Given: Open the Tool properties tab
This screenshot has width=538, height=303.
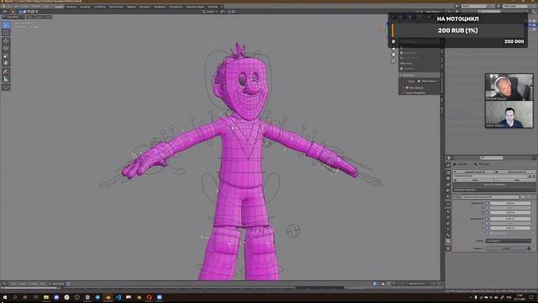Looking at the screenshot, I should [x=448, y=165].
